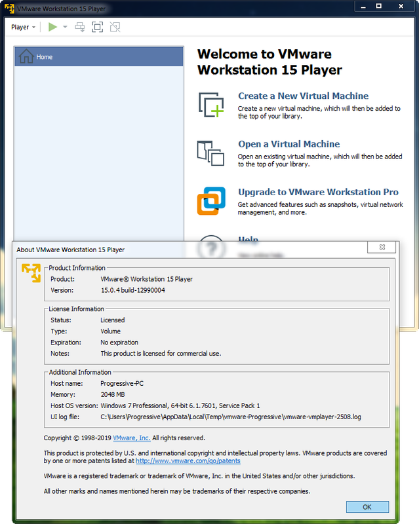
Task: Click the Unity mode toolbar icon
Action: tap(115, 27)
